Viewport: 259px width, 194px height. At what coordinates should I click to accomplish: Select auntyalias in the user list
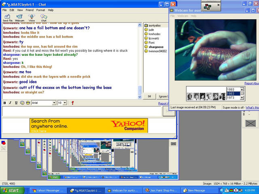155,25
